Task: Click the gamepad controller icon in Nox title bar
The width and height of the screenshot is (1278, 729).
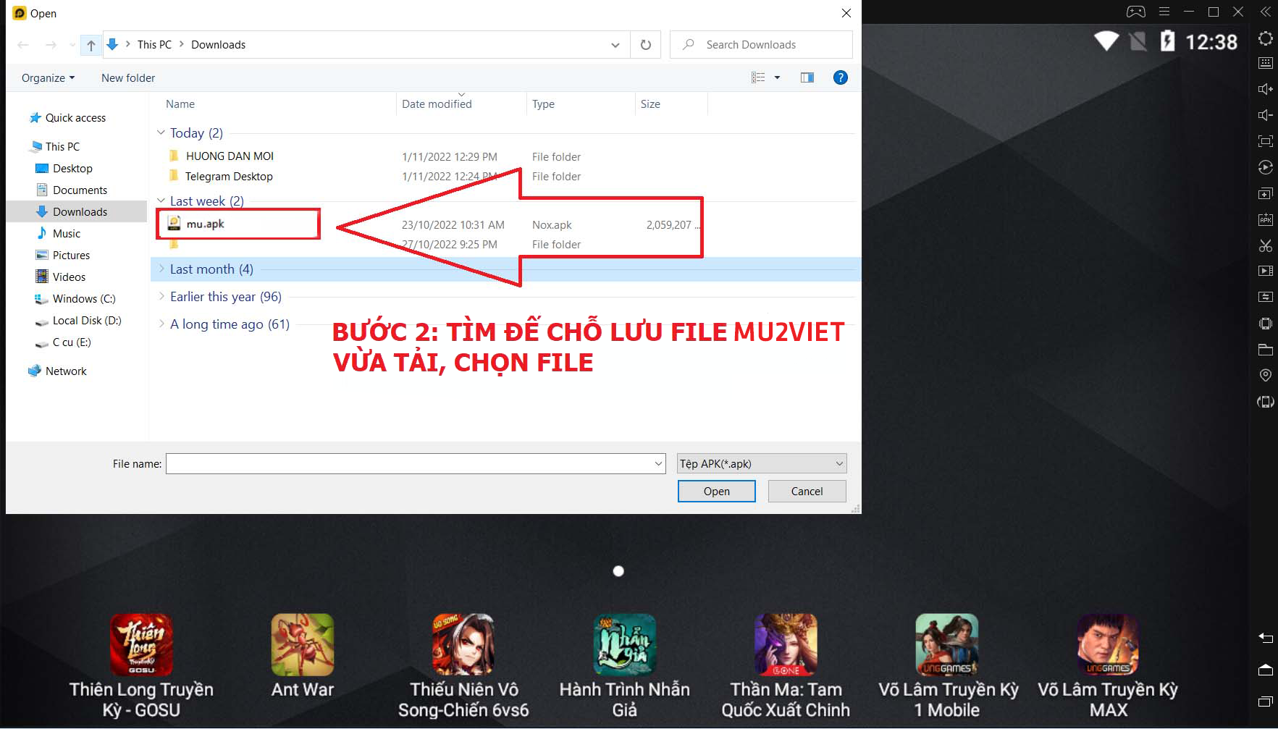Action: 1135,12
